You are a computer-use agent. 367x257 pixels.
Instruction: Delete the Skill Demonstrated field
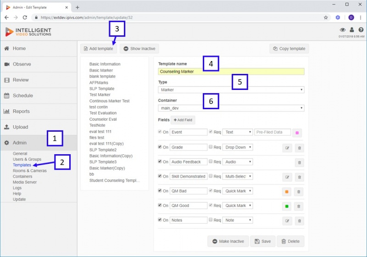[x=300, y=177]
